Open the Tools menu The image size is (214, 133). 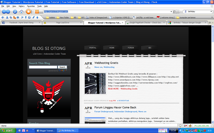(x=39, y=6)
